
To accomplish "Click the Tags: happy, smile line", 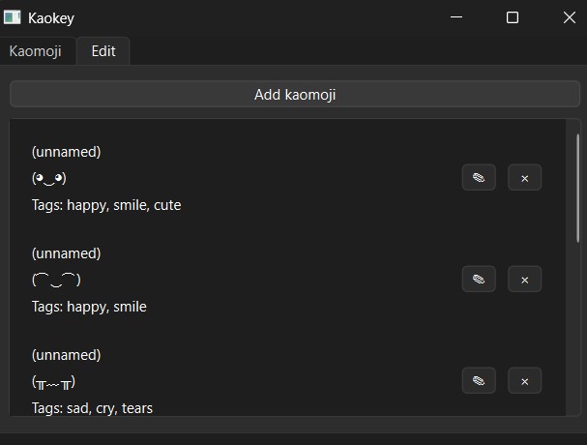I will coord(89,307).
